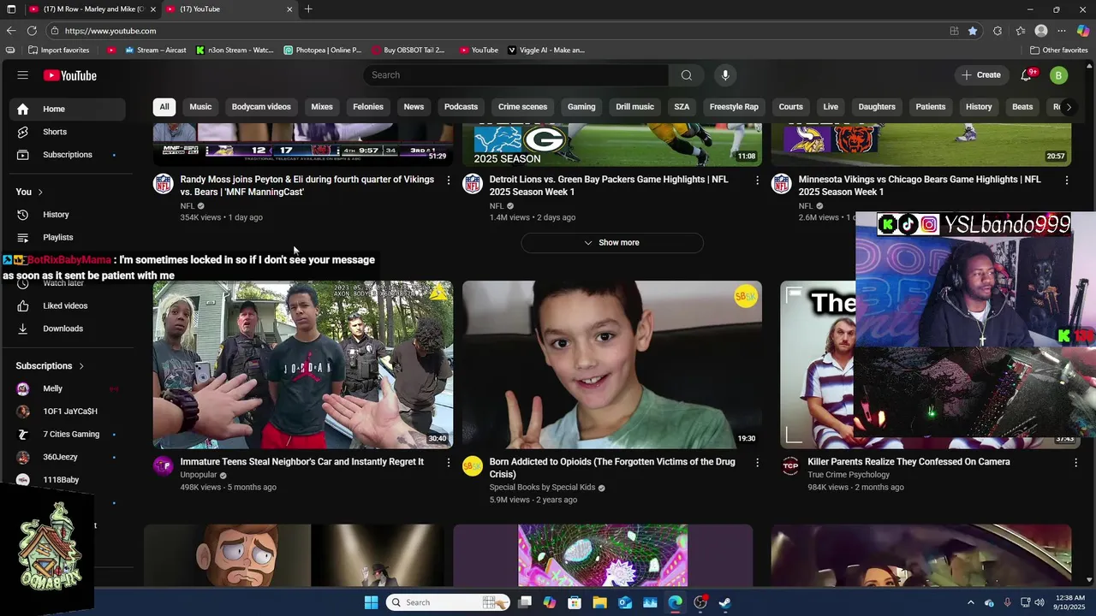Open the taskbar clock and date
The height and width of the screenshot is (616, 1096).
pyautogui.click(x=1070, y=602)
